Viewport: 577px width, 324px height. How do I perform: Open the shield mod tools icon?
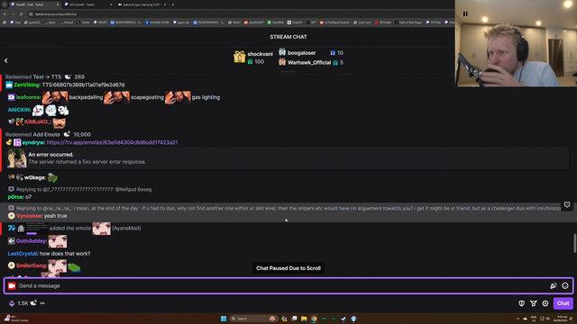click(x=521, y=303)
